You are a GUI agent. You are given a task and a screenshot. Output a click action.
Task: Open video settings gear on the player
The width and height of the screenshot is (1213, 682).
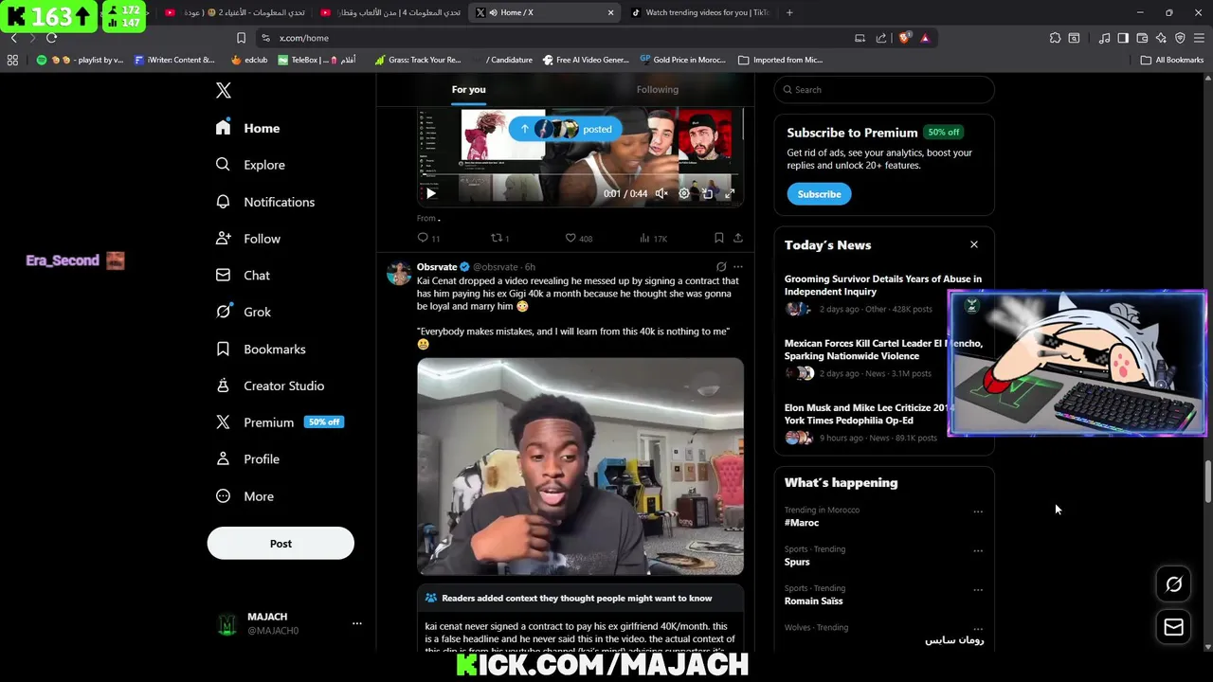point(684,193)
